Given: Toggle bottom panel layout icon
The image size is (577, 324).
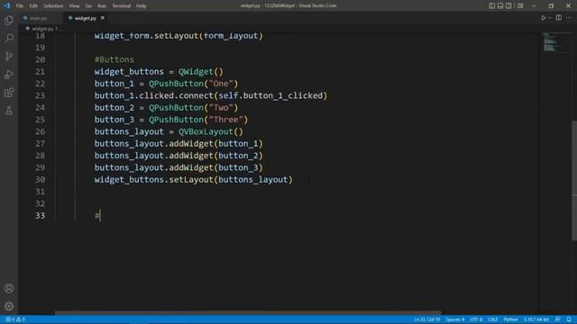Looking at the screenshot, I should 500,5.
